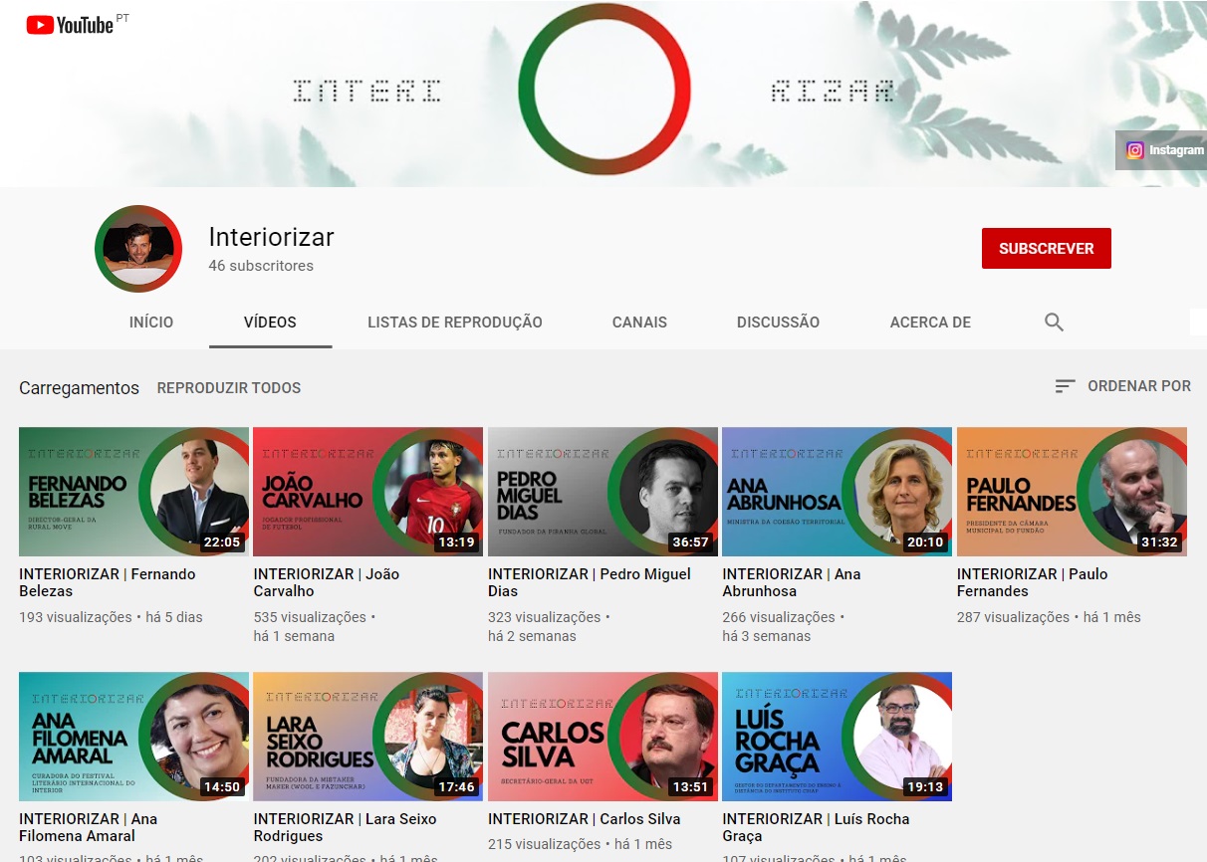Image resolution: width=1207 pixels, height=862 pixels.
Task: Open the INTERIORIZAR | Carlos Silva video link
Action: coord(584,818)
